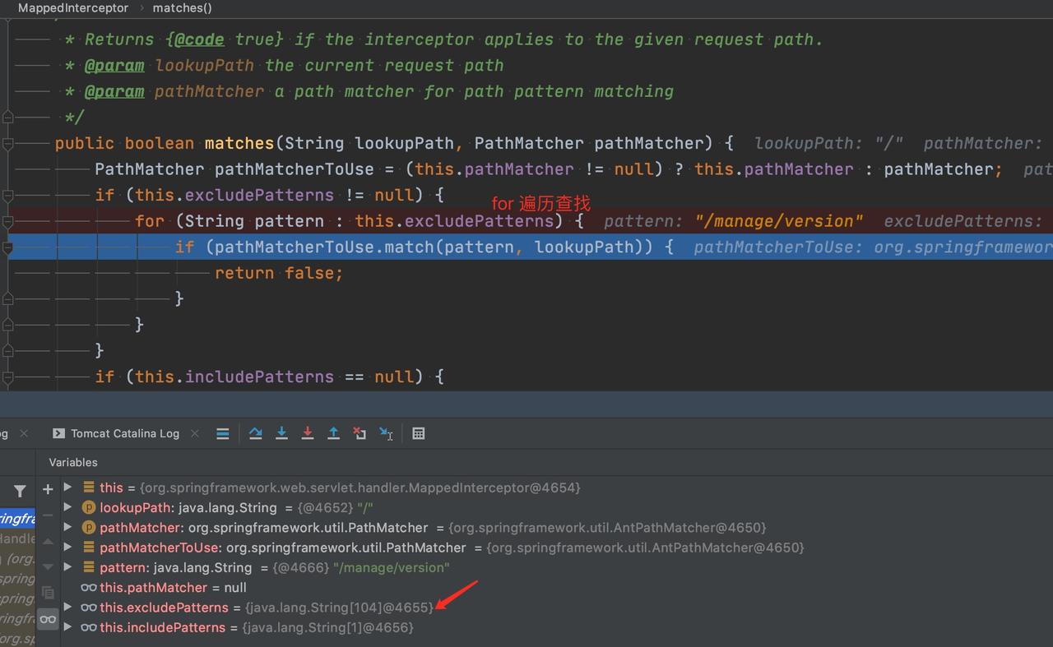Toggle the fold marker on the for loop line

pyautogui.click(x=8, y=221)
